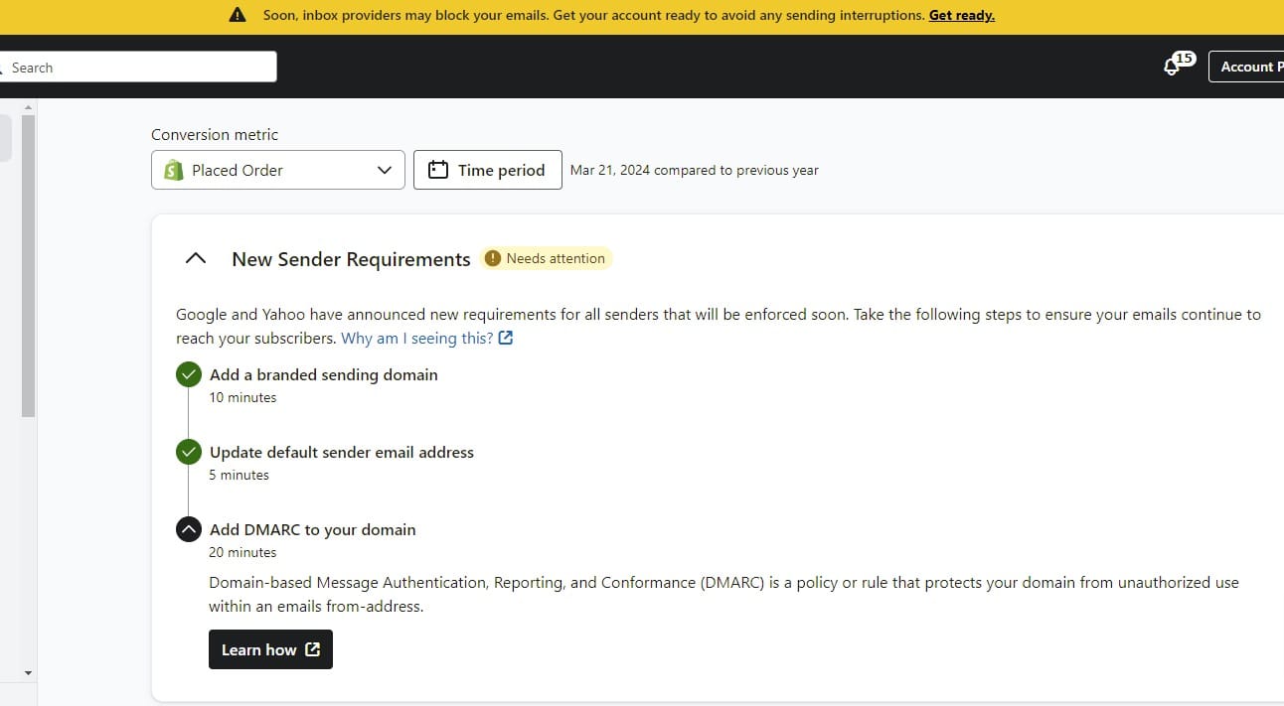Collapse the New Sender Requirements section

pyautogui.click(x=196, y=258)
